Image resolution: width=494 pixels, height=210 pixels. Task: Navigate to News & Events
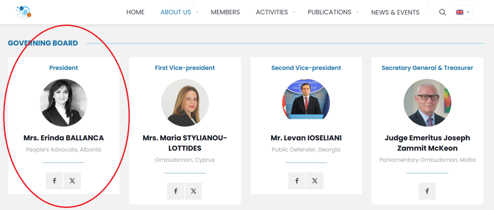pyautogui.click(x=395, y=13)
